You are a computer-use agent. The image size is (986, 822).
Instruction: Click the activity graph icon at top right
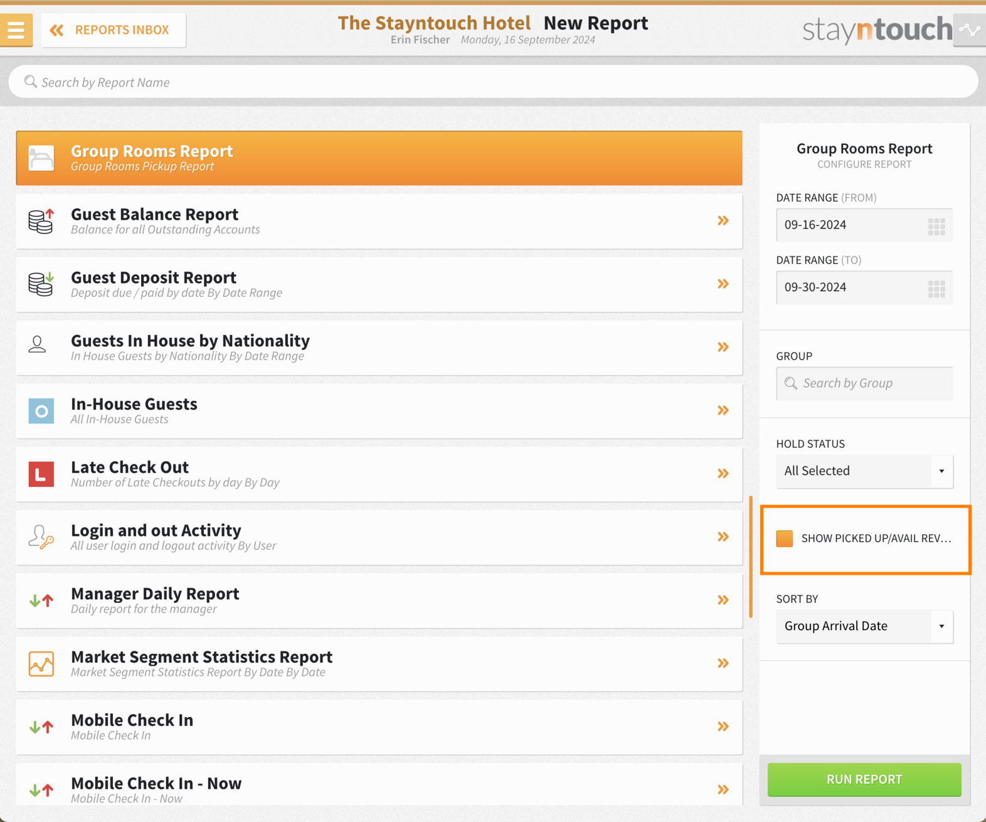click(x=970, y=30)
